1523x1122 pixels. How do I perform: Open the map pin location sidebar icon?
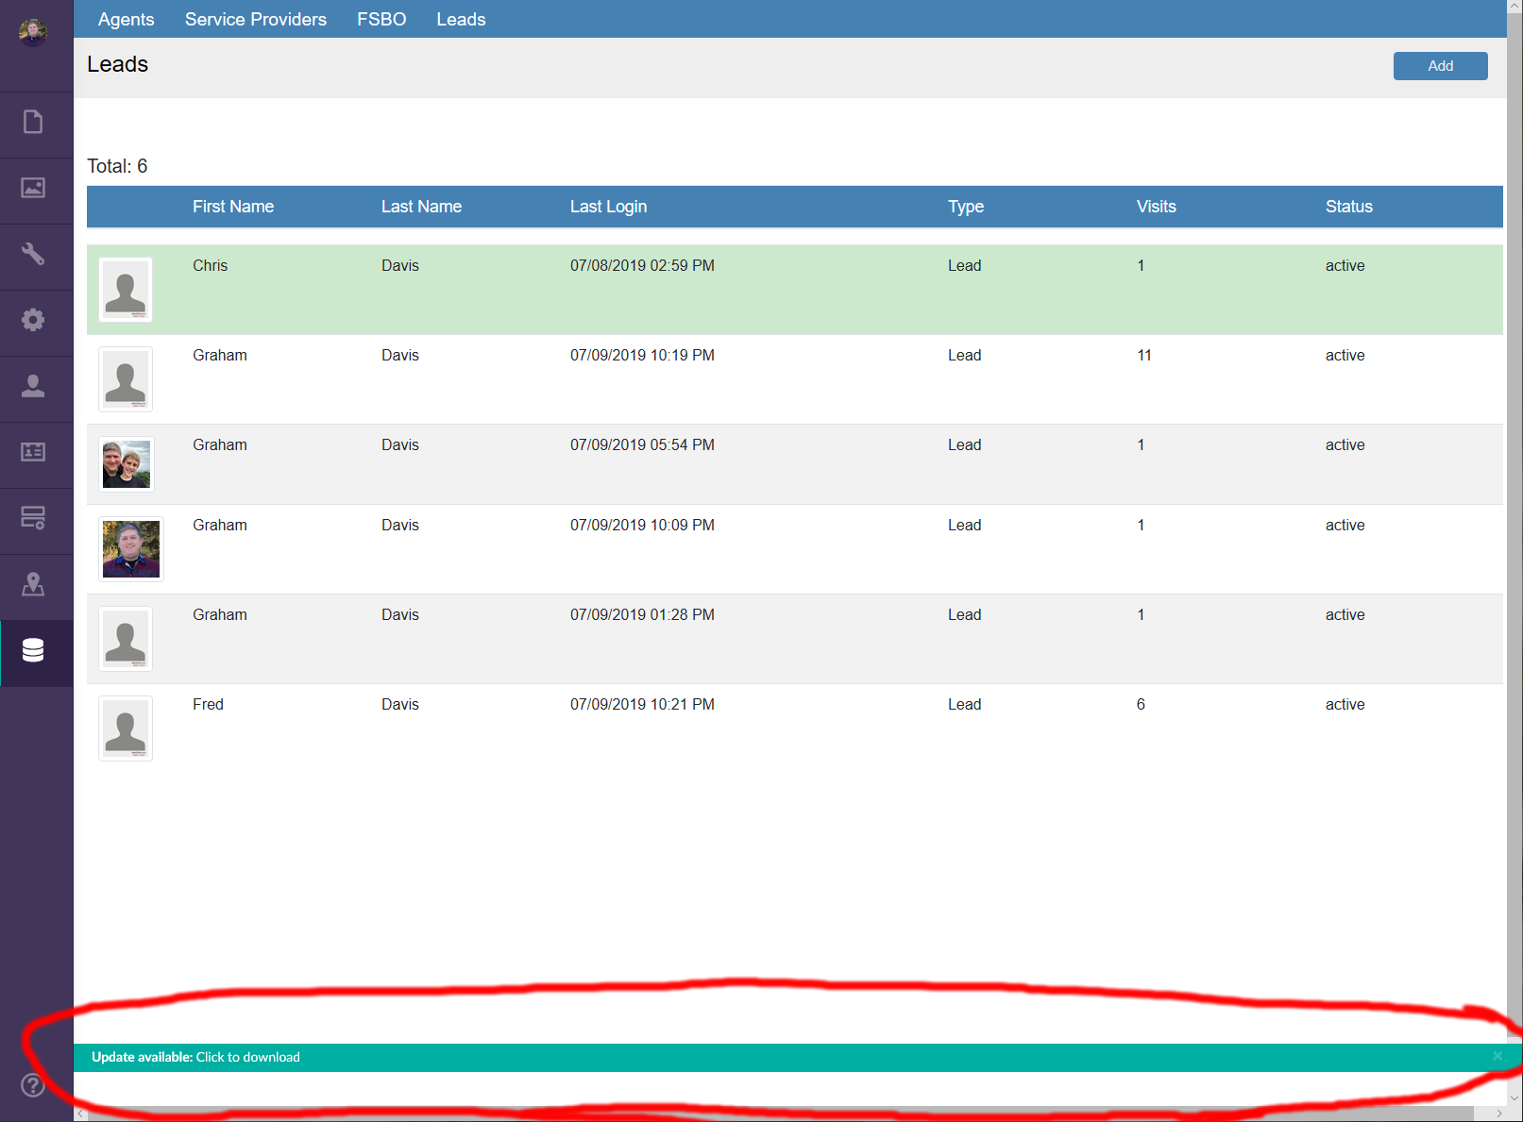coord(33,584)
